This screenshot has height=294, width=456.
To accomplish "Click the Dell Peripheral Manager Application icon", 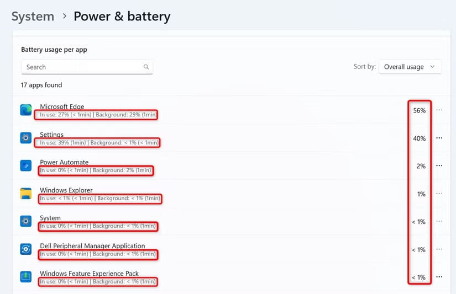I will coord(26,249).
